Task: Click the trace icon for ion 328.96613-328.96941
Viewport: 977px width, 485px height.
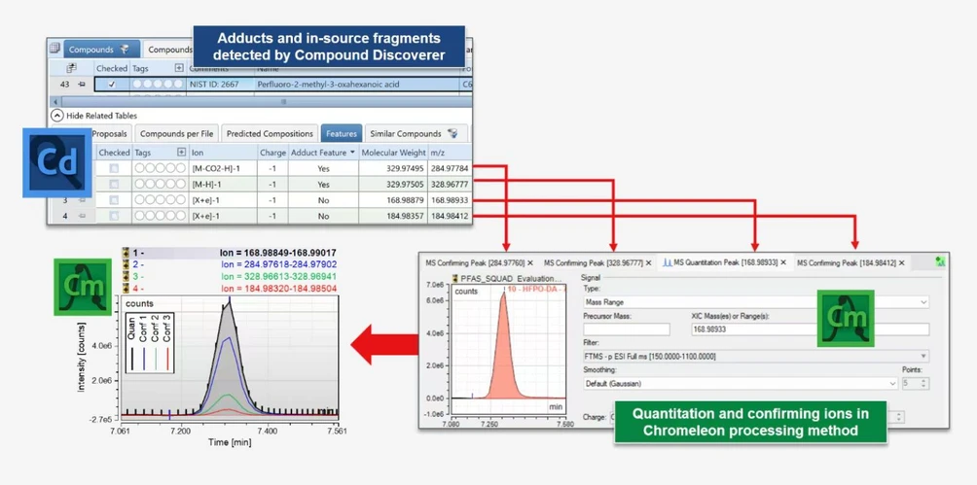Action: point(126,276)
